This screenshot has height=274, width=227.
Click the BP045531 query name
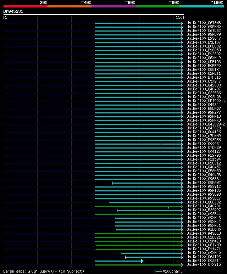tap(13, 11)
